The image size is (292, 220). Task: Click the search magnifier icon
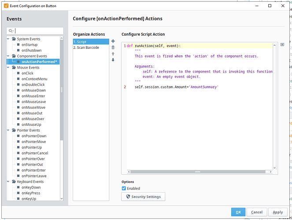click(11, 31)
